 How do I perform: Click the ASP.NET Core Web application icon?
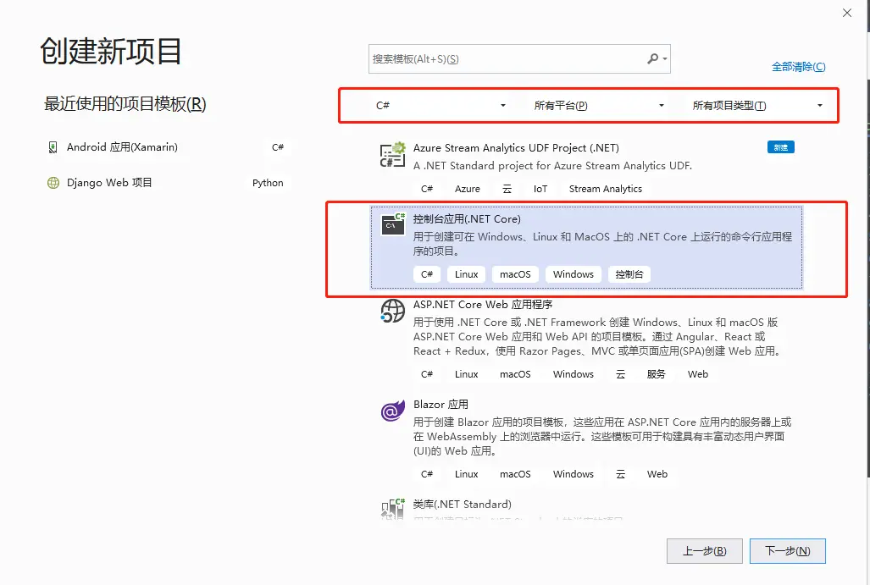[x=392, y=311]
